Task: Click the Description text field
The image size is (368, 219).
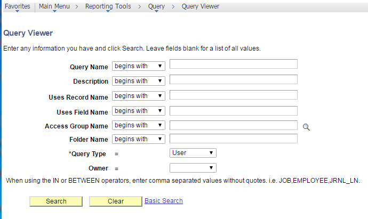Action: coord(234,79)
